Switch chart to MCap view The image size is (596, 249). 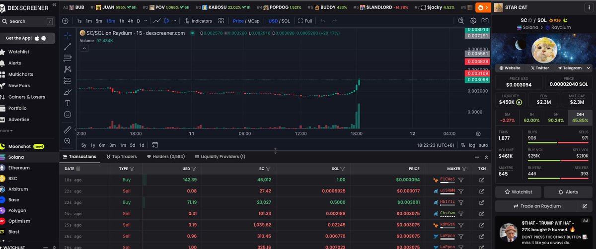(x=254, y=21)
